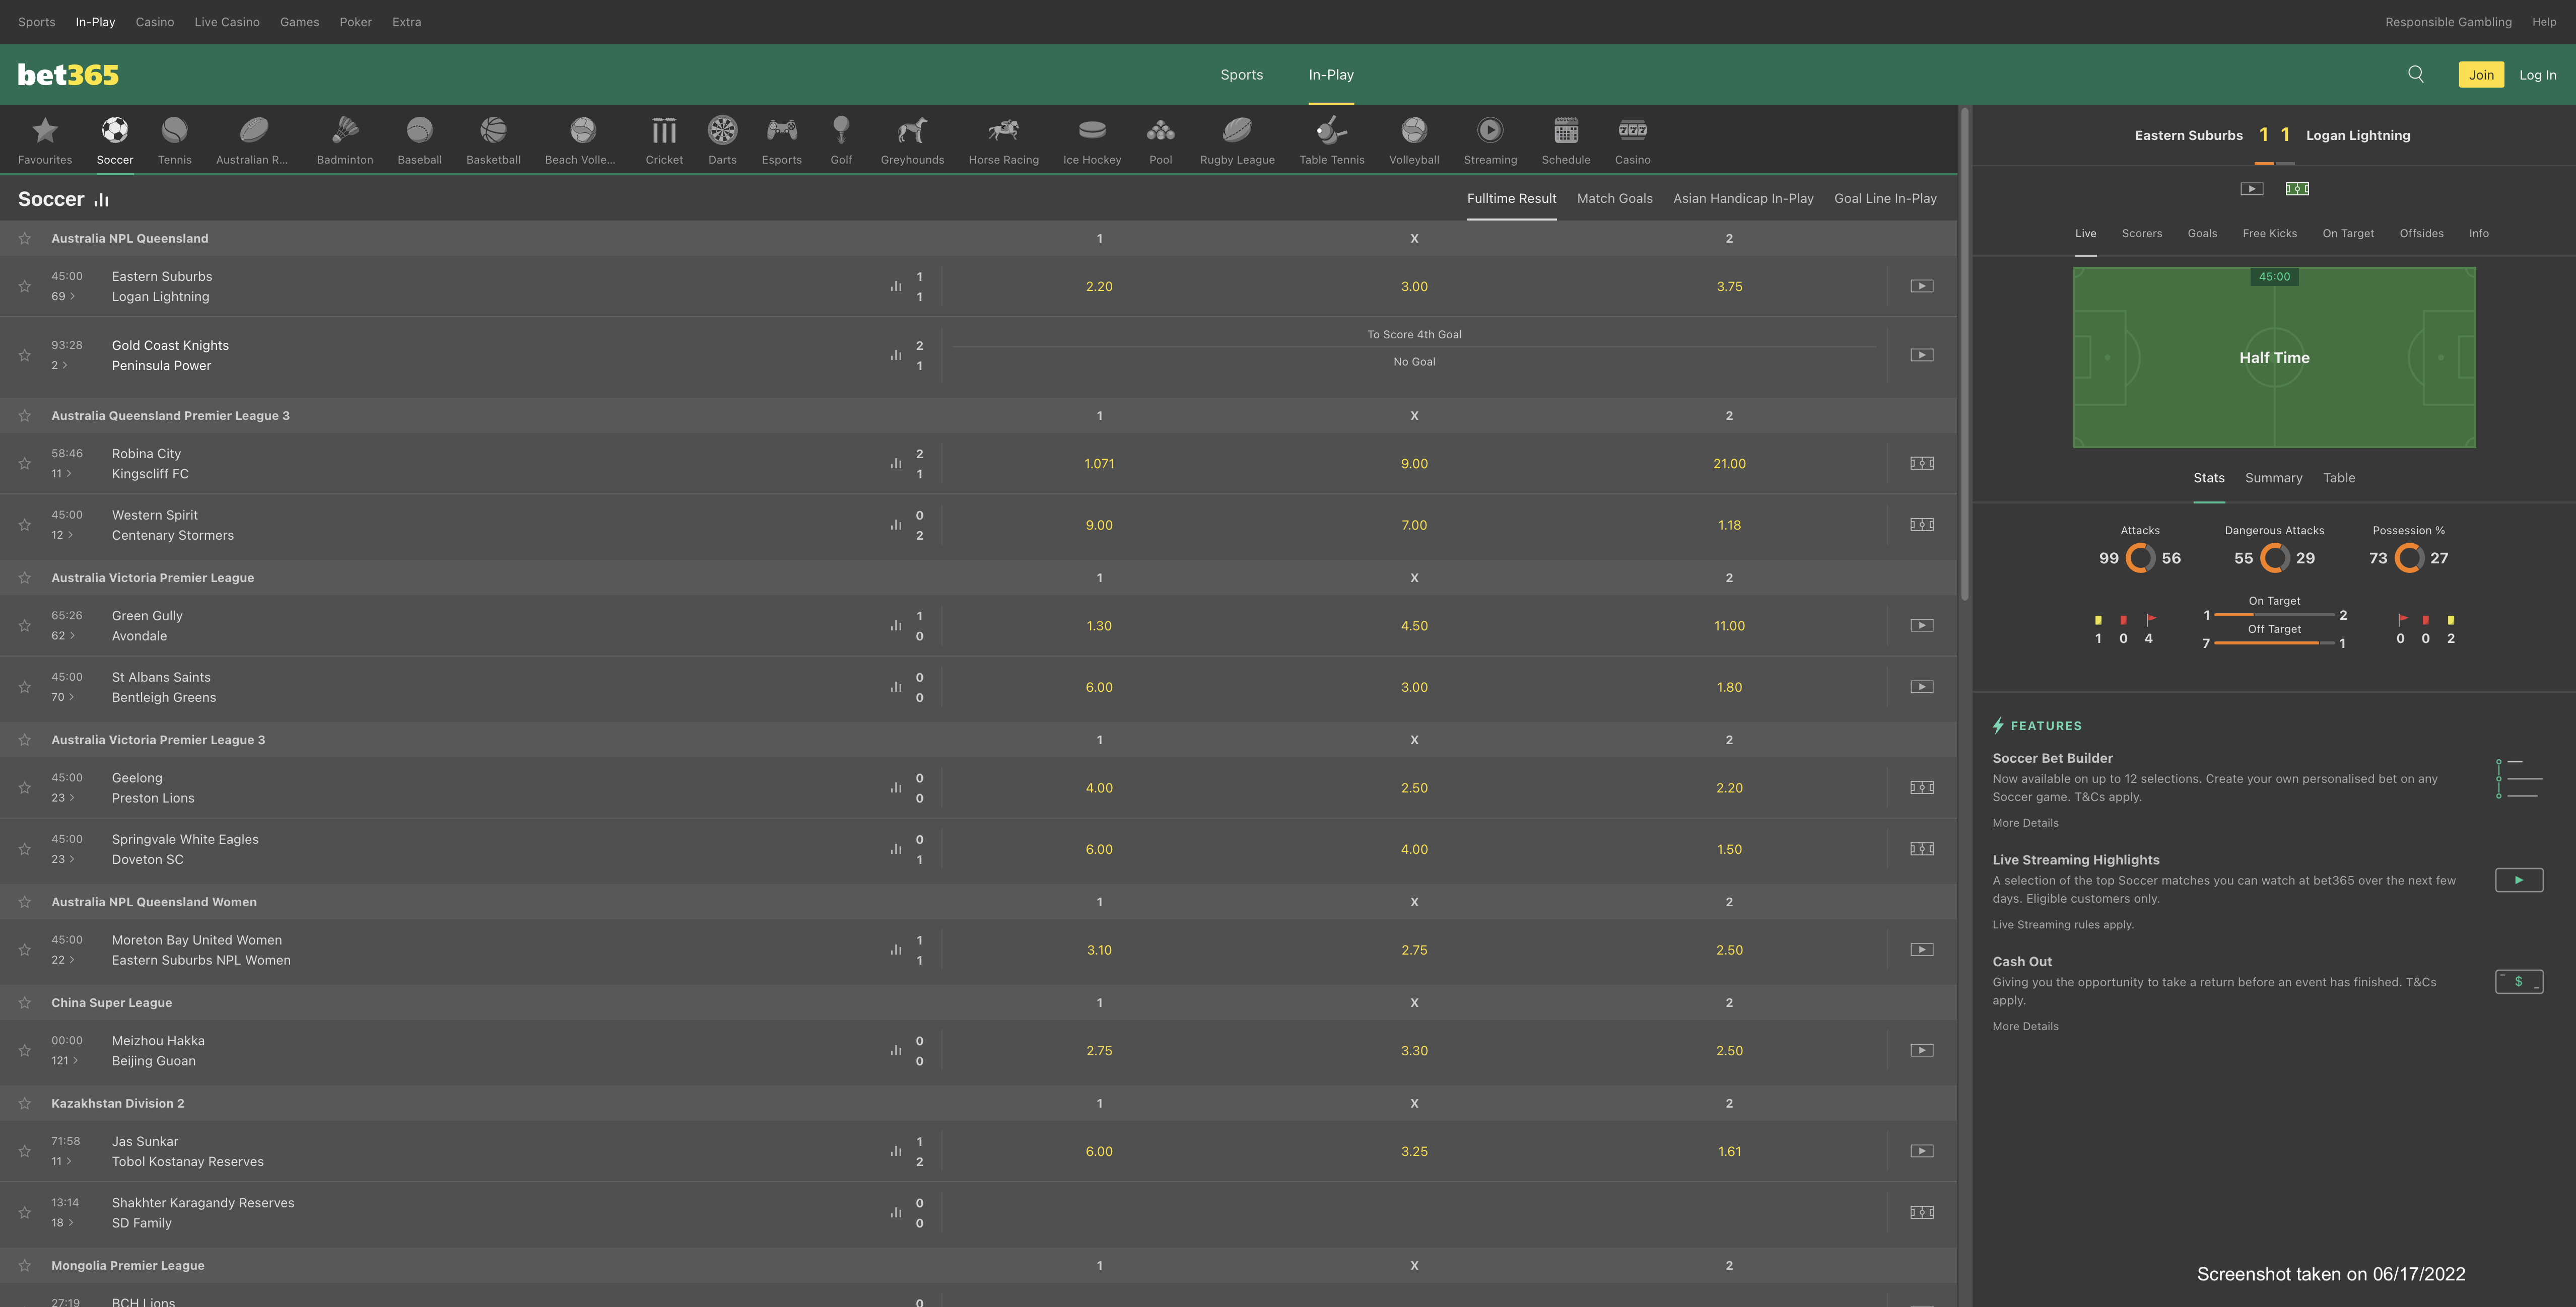Open video stream for Eastern Suburbs match
Screen dimensions: 2576x1307
1921,286
